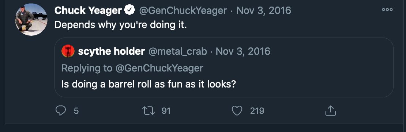Click the @GenChuckYeager handle in header
The image size is (406, 132).
(183, 11)
